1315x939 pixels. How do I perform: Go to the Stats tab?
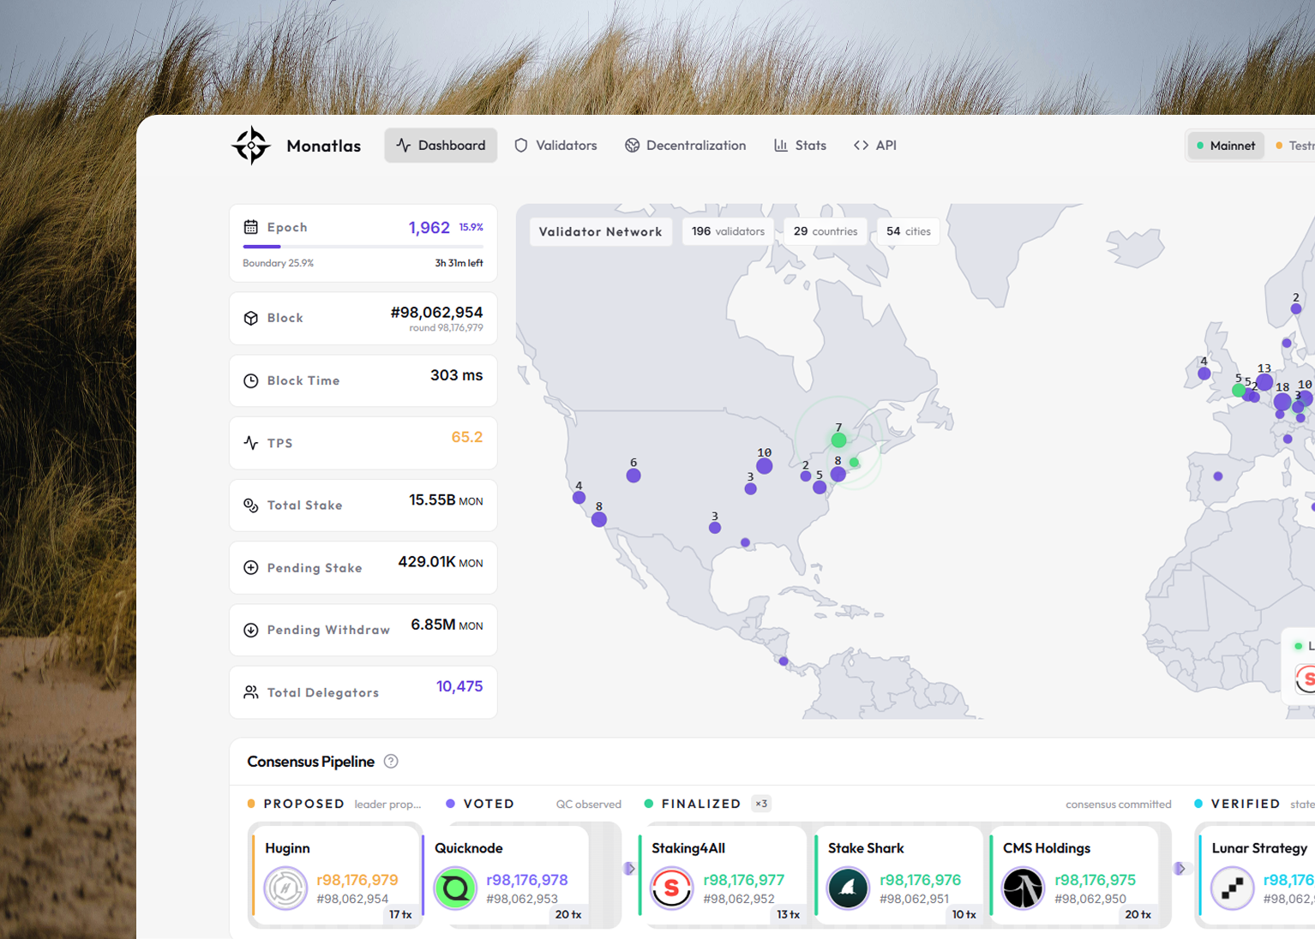pos(800,146)
